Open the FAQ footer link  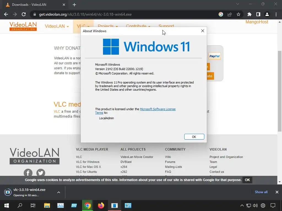pos(168,172)
